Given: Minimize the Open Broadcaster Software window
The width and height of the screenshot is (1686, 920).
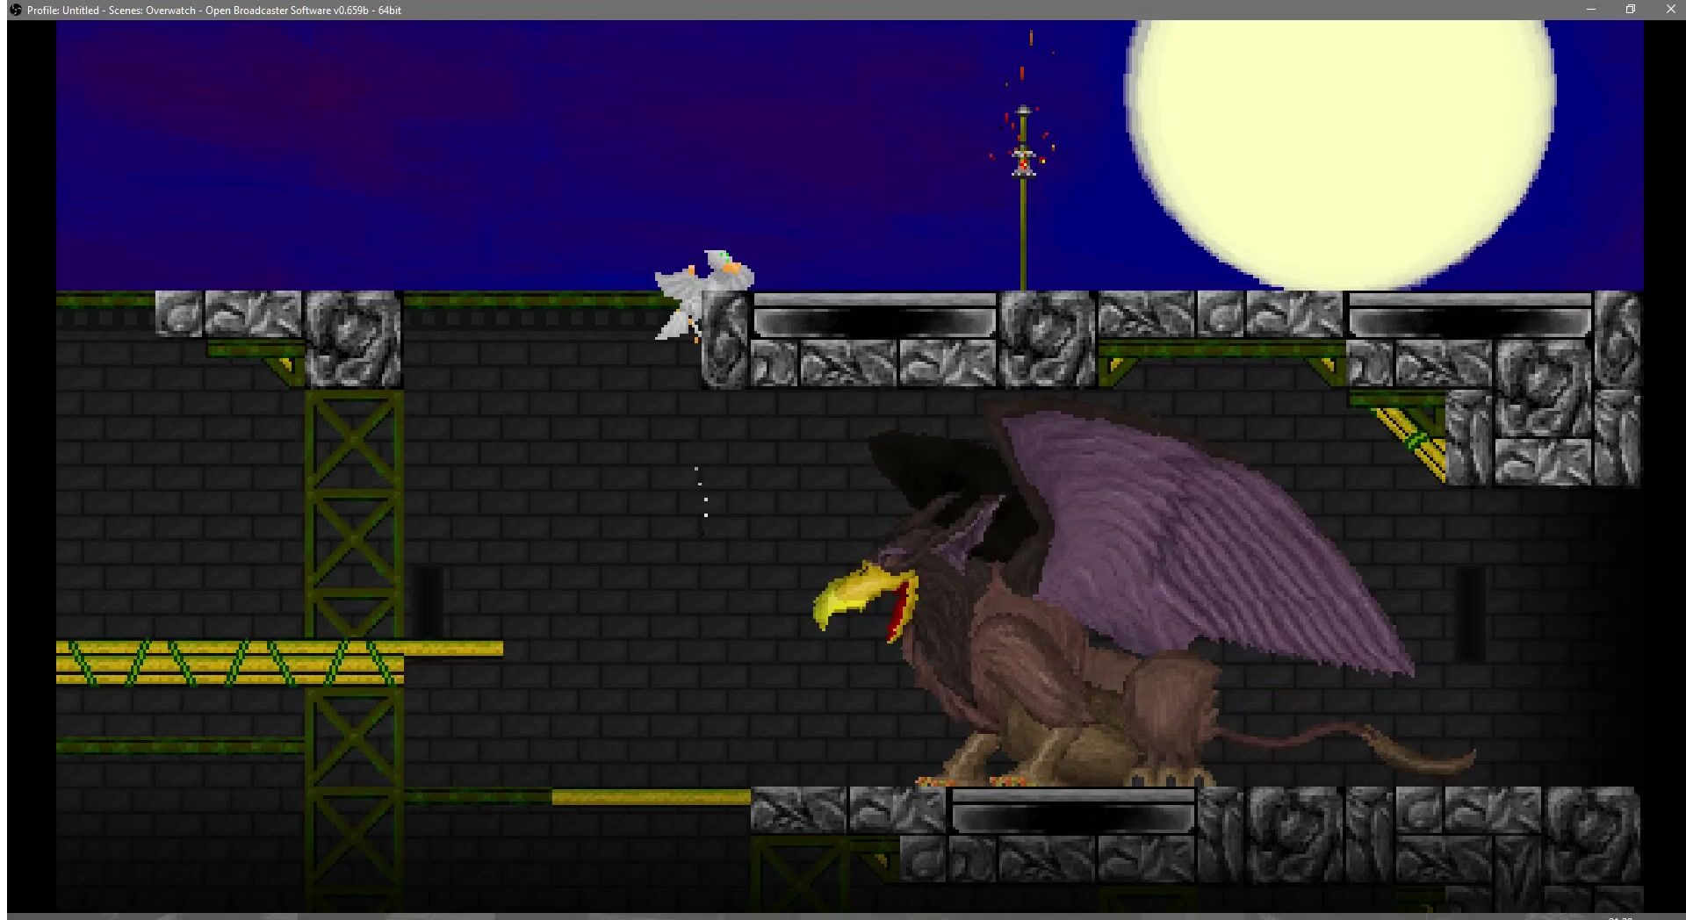Looking at the screenshot, I should [1590, 10].
